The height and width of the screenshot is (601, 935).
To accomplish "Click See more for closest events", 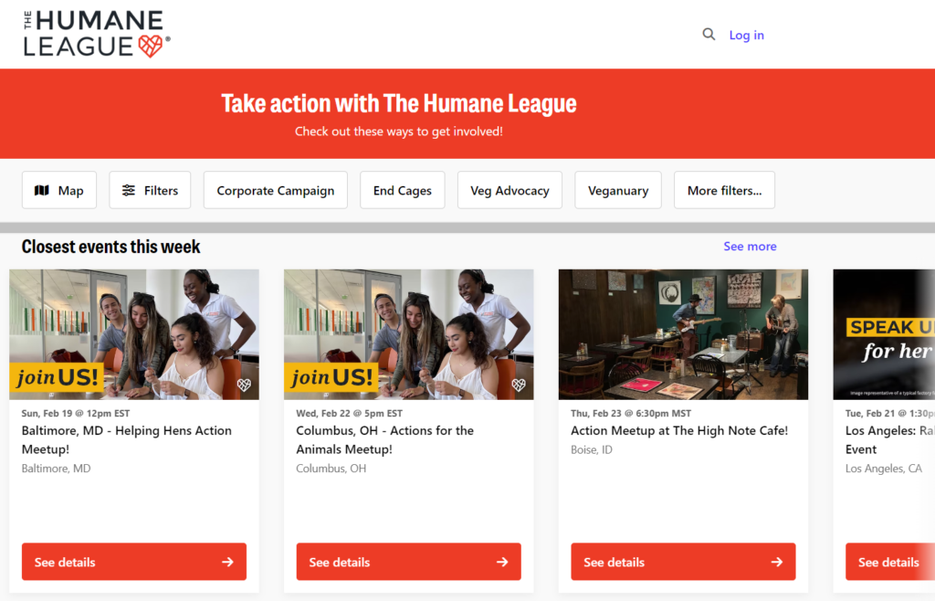I will point(751,247).
